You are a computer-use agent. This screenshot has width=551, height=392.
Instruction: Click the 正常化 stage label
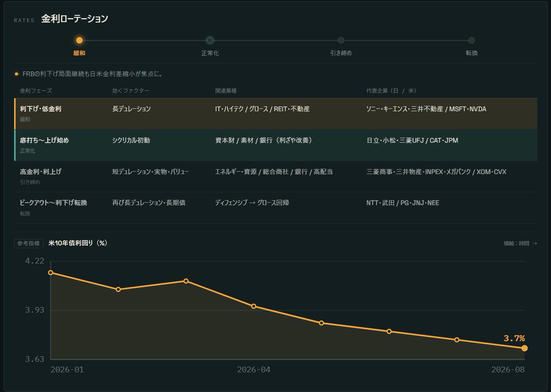[210, 53]
